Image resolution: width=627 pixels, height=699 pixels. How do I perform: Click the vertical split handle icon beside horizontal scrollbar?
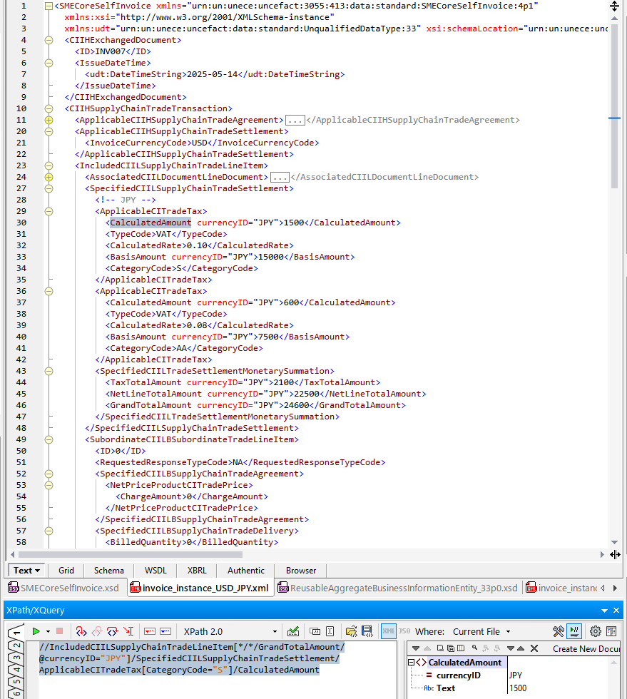pyautogui.click(x=615, y=555)
